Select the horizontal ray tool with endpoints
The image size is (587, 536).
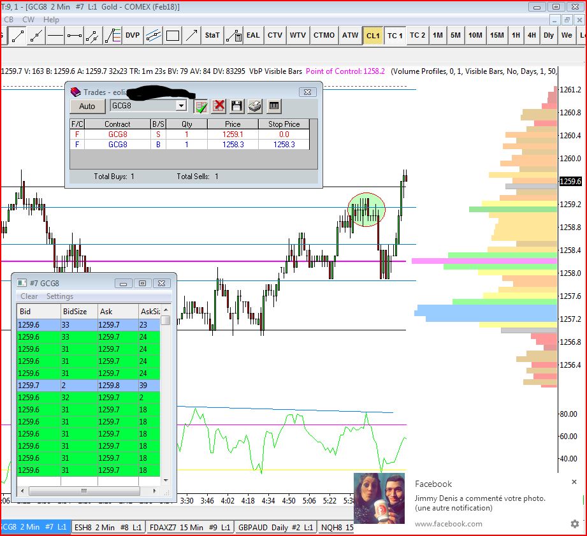[x=75, y=36]
